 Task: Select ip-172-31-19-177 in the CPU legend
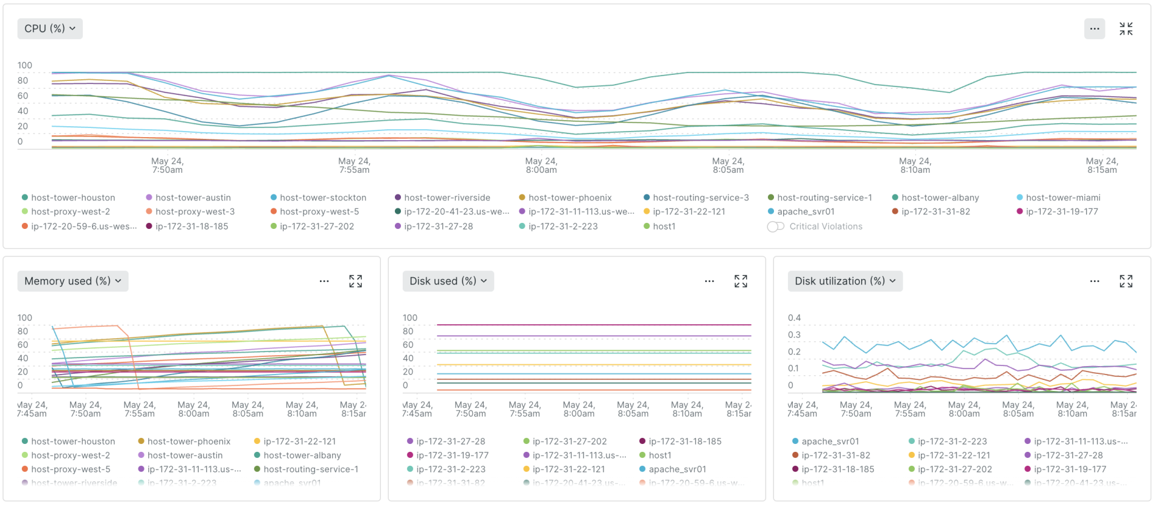[x=1060, y=211]
